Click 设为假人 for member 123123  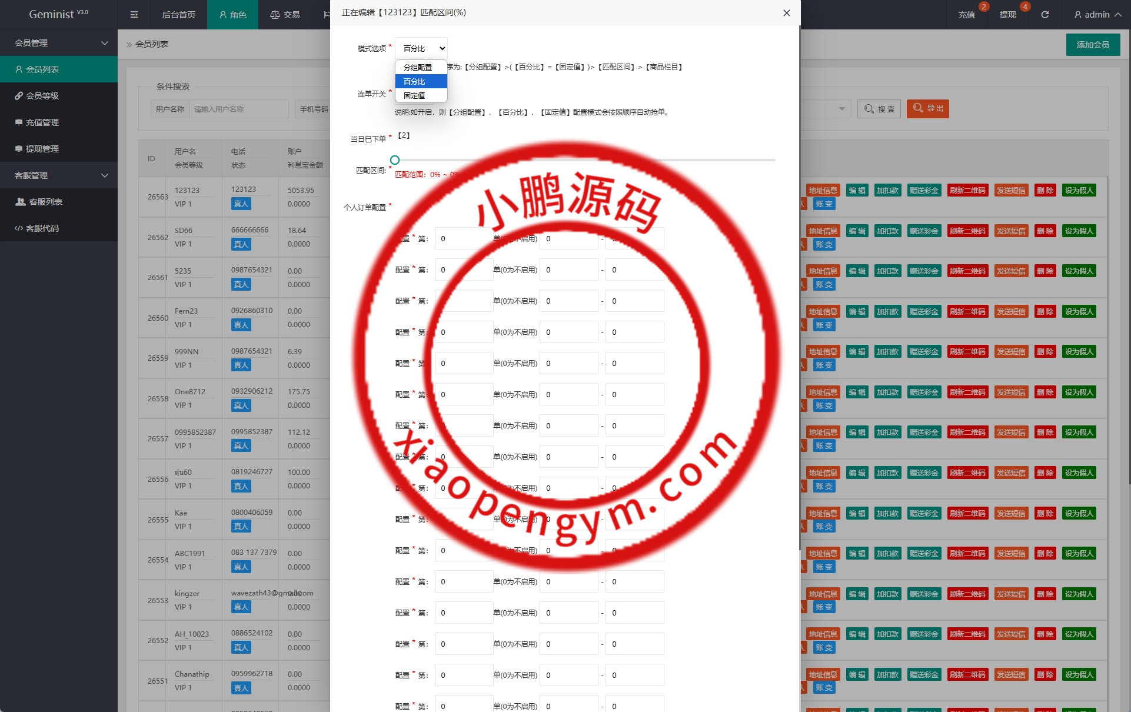tap(1079, 191)
